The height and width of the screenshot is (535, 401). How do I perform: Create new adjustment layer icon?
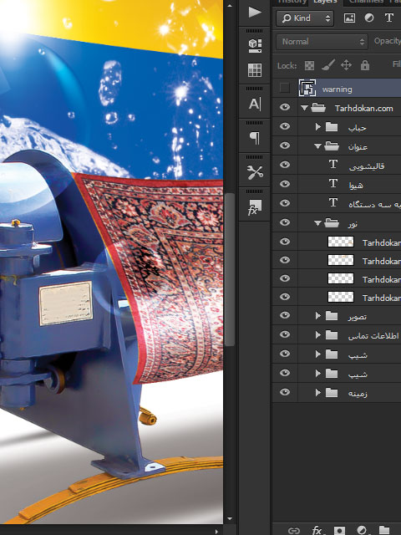click(x=362, y=530)
